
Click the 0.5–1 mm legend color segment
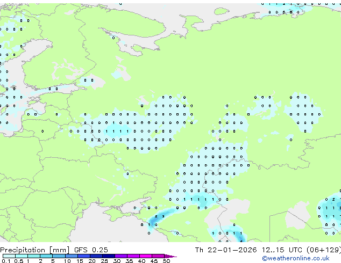tap(22, 256)
